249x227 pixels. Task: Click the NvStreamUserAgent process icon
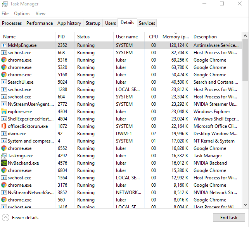(4, 104)
